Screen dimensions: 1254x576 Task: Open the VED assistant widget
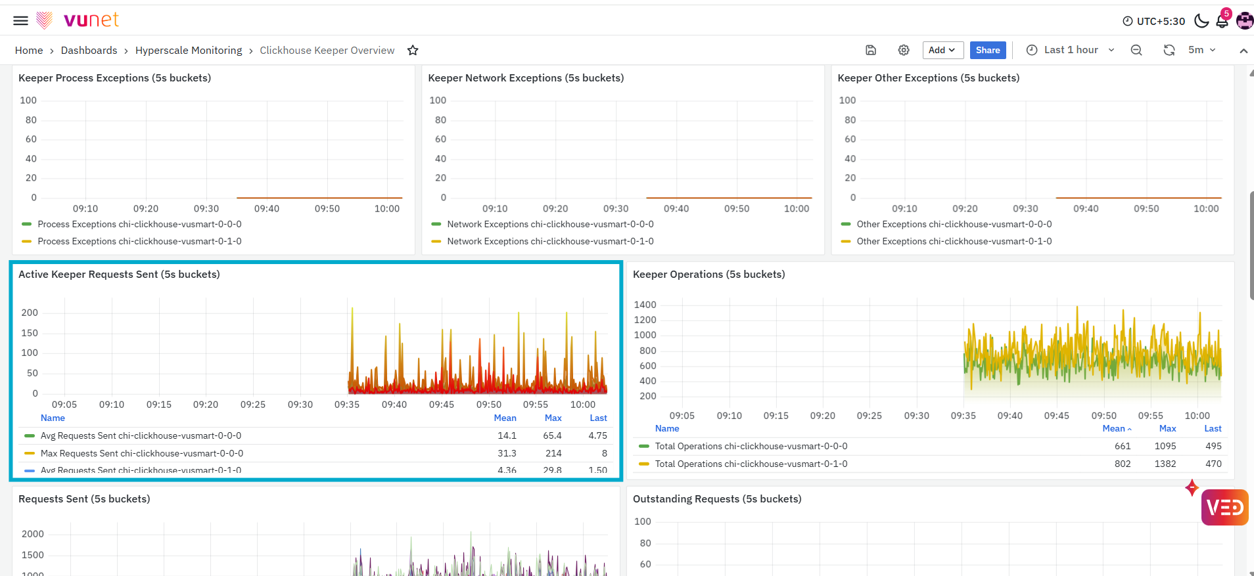(1224, 507)
